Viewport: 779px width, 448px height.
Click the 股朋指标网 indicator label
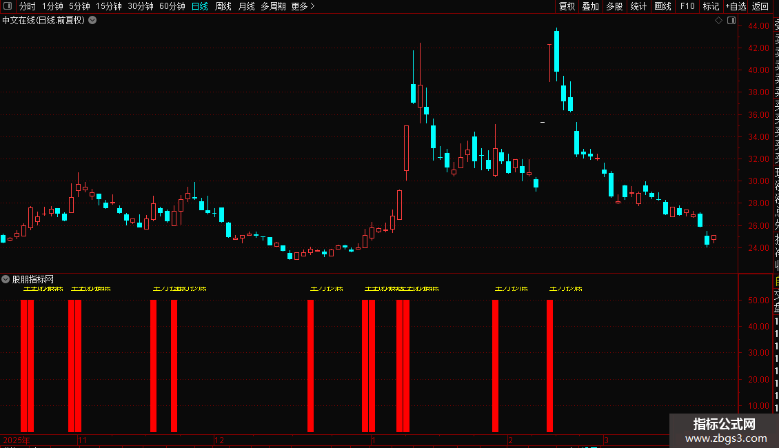[x=33, y=280]
